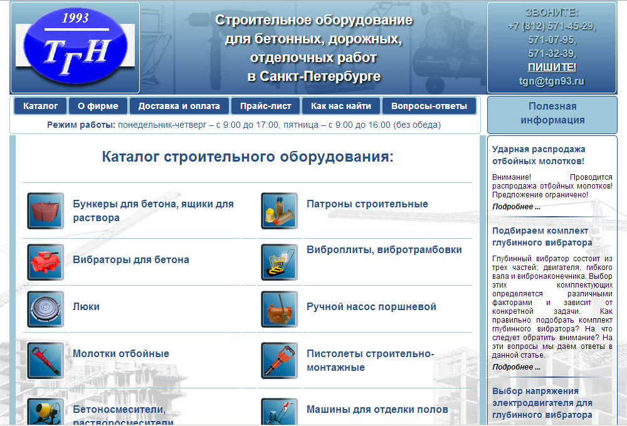Screen dimensions: 627x426
Task: Click Патроны строительные link
Action: click(x=367, y=204)
